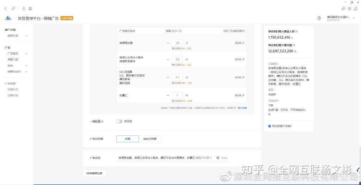The image size is (361, 185).
Task: Click coefficient field for 微信朋友圈
Action: (177, 43)
